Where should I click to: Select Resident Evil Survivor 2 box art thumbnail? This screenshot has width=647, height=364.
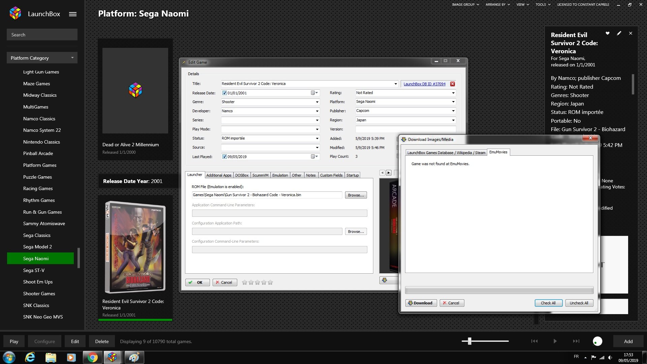click(x=135, y=248)
